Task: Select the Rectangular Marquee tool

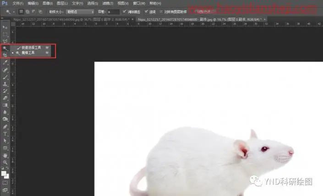Action: (x=5, y=34)
